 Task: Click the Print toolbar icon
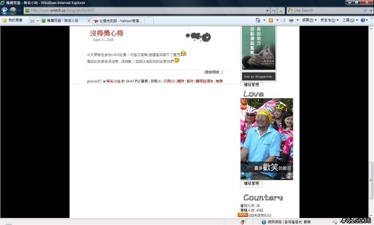[x=291, y=20]
